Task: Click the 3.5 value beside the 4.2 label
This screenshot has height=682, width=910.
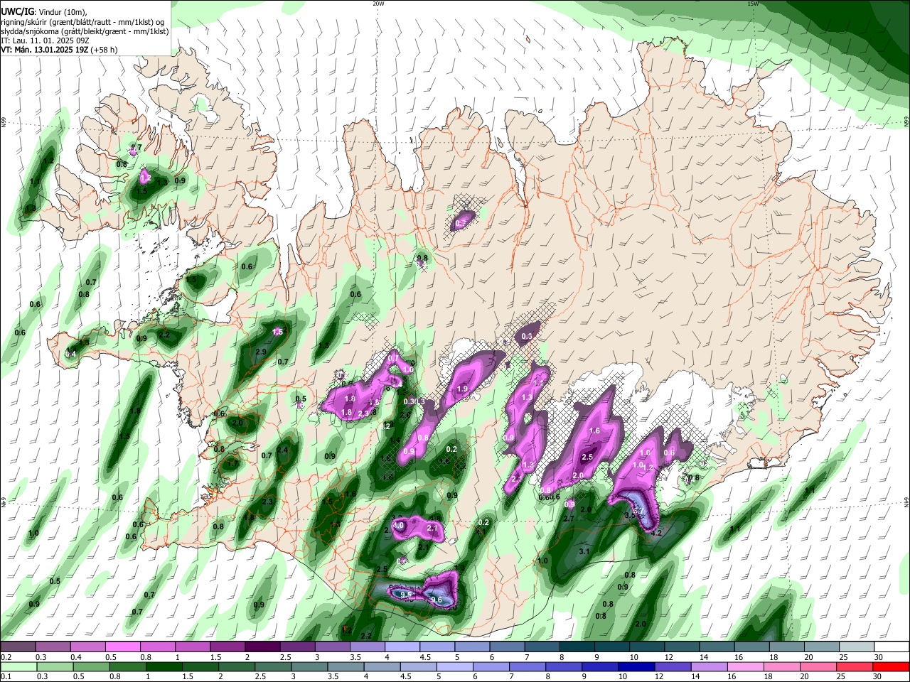Action: pos(630,515)
